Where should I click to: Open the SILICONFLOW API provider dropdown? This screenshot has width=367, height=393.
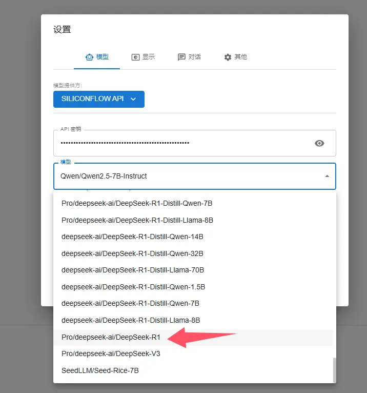click(x=99, y=99)
